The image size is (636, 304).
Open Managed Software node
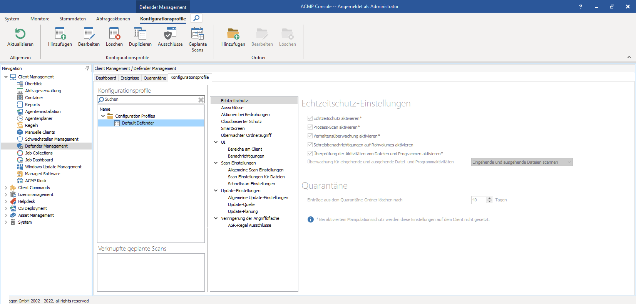tap(43, 174)
